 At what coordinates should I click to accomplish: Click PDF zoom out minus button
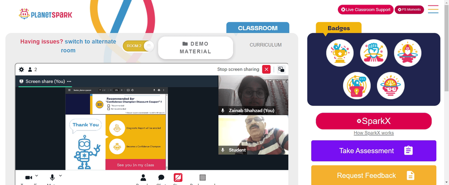(111, 90)
